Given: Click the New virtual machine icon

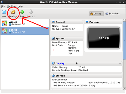Looking at the screenshot, I should pyautogui.click(x=4, y=12).
